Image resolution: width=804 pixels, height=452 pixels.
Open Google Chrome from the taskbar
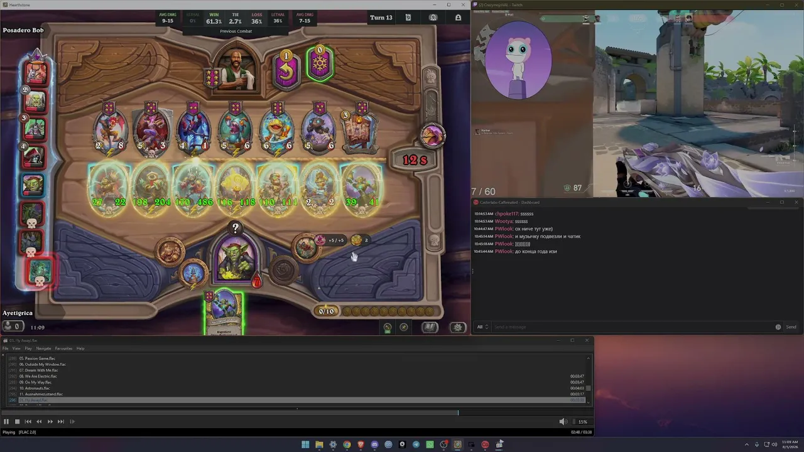(347, 444)
